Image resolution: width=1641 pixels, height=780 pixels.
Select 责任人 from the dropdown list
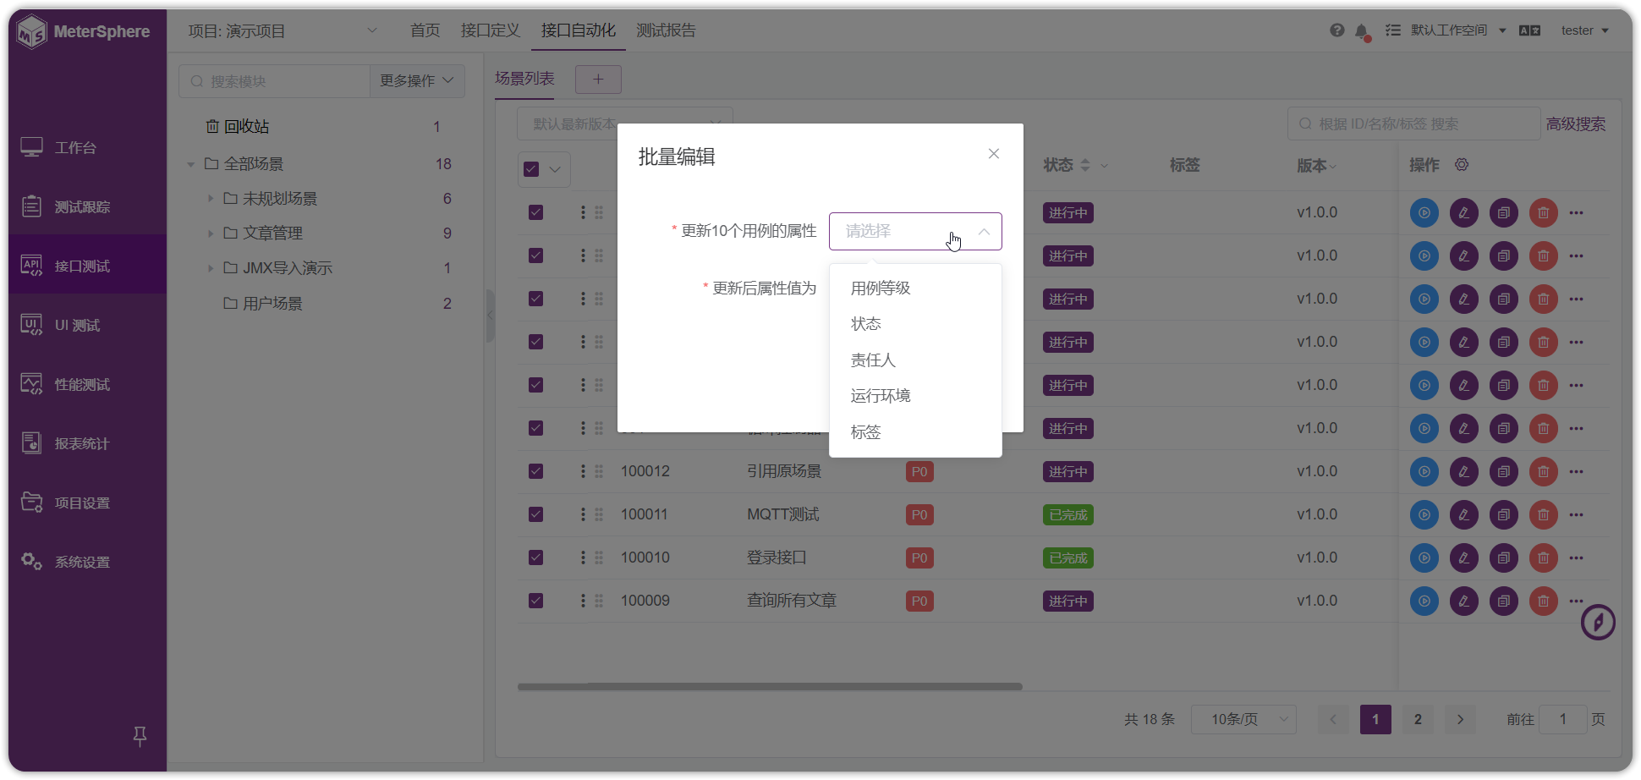click(915, 360)
